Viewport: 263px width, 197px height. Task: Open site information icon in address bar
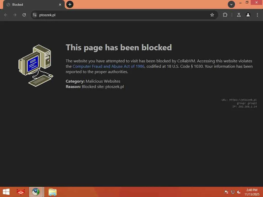pyautogui.click(x=35, y=15)
